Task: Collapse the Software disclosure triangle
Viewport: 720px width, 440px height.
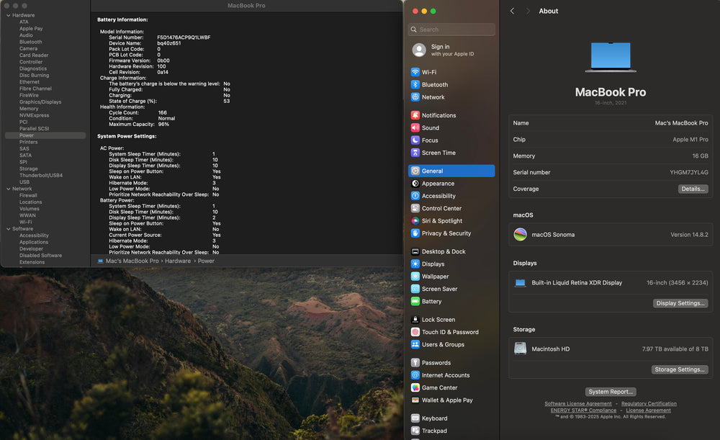Action: click(8, 229)
